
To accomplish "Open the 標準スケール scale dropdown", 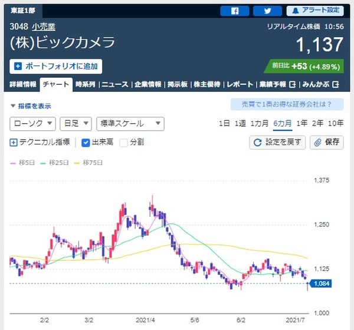I will click(130, 124).
